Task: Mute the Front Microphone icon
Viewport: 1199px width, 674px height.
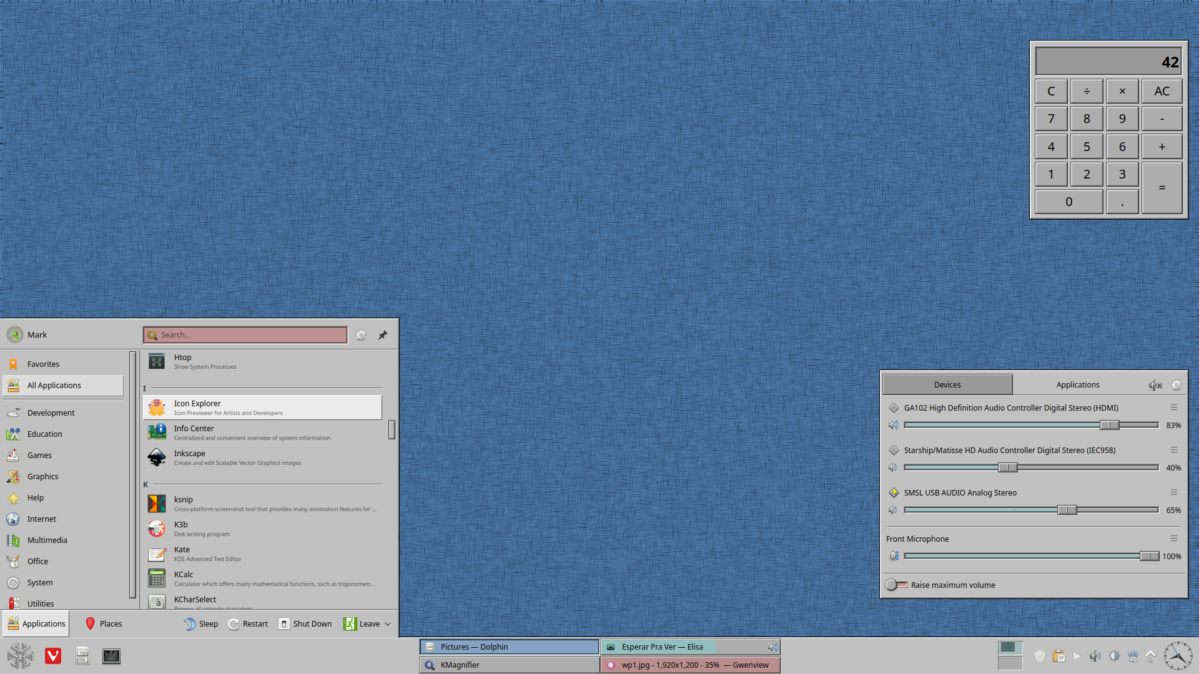Action: click(x=894, y=556)
